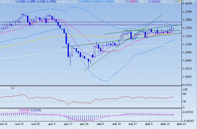Click the RSI indicator value 62
This screenshot has height=129, width=197.
pos(13,88)
